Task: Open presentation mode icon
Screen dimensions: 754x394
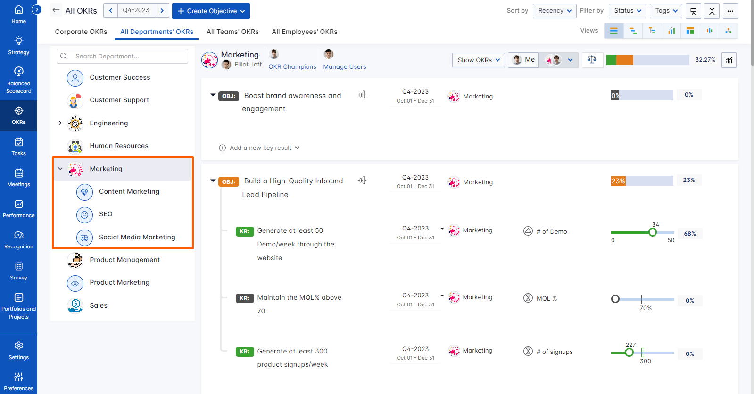Action: point(693,11)
